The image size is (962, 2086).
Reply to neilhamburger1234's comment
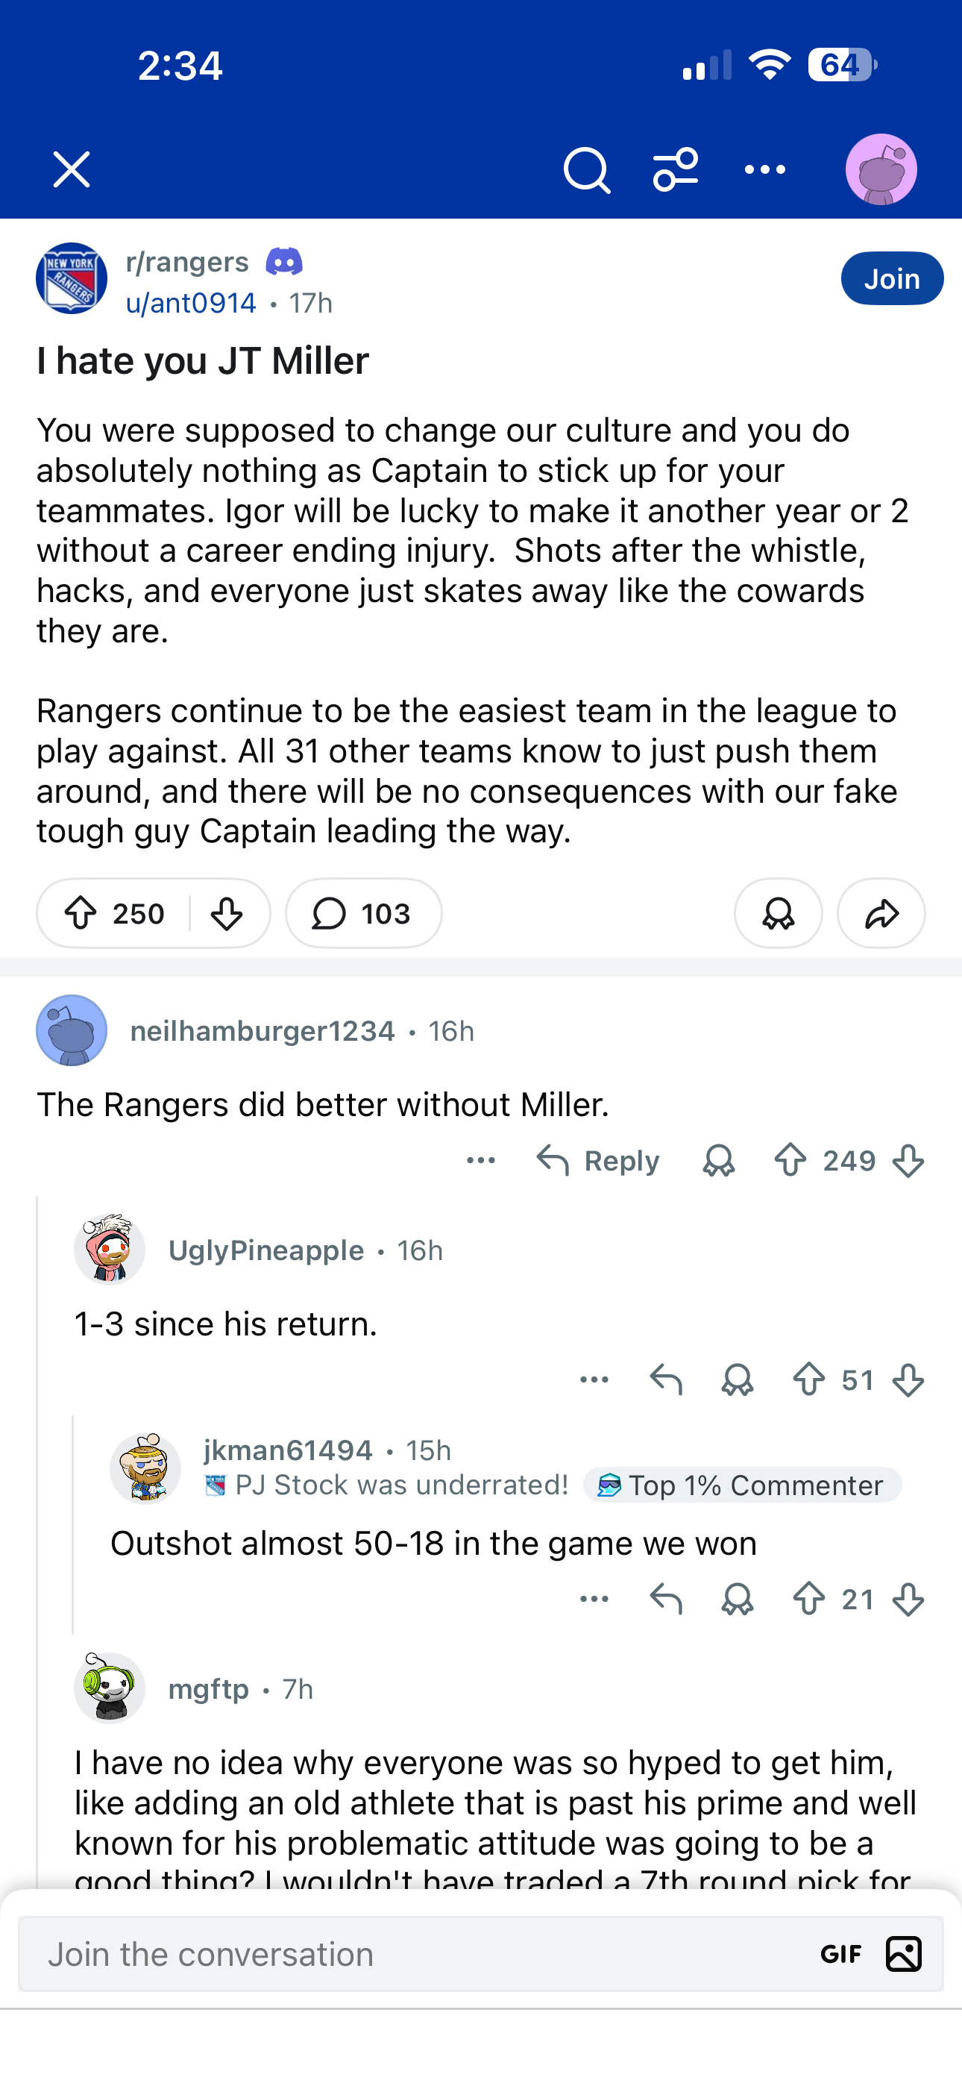(598, 1160)
